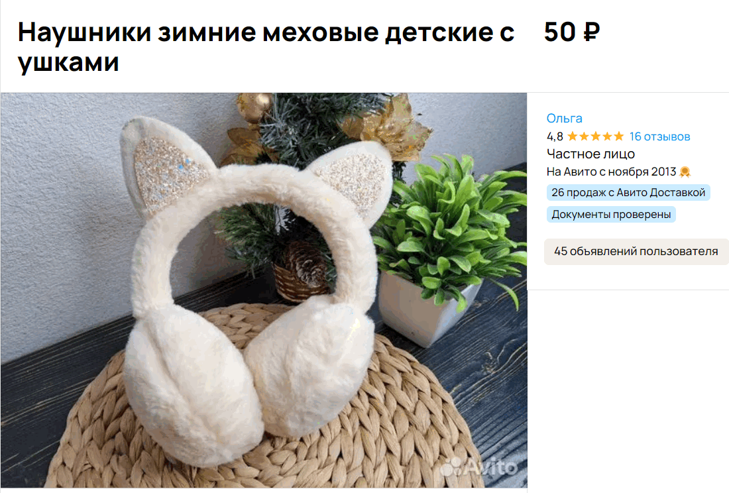Click the second rating star
The height and width of the screenshot is (493, 729).
tap(584, 136)
